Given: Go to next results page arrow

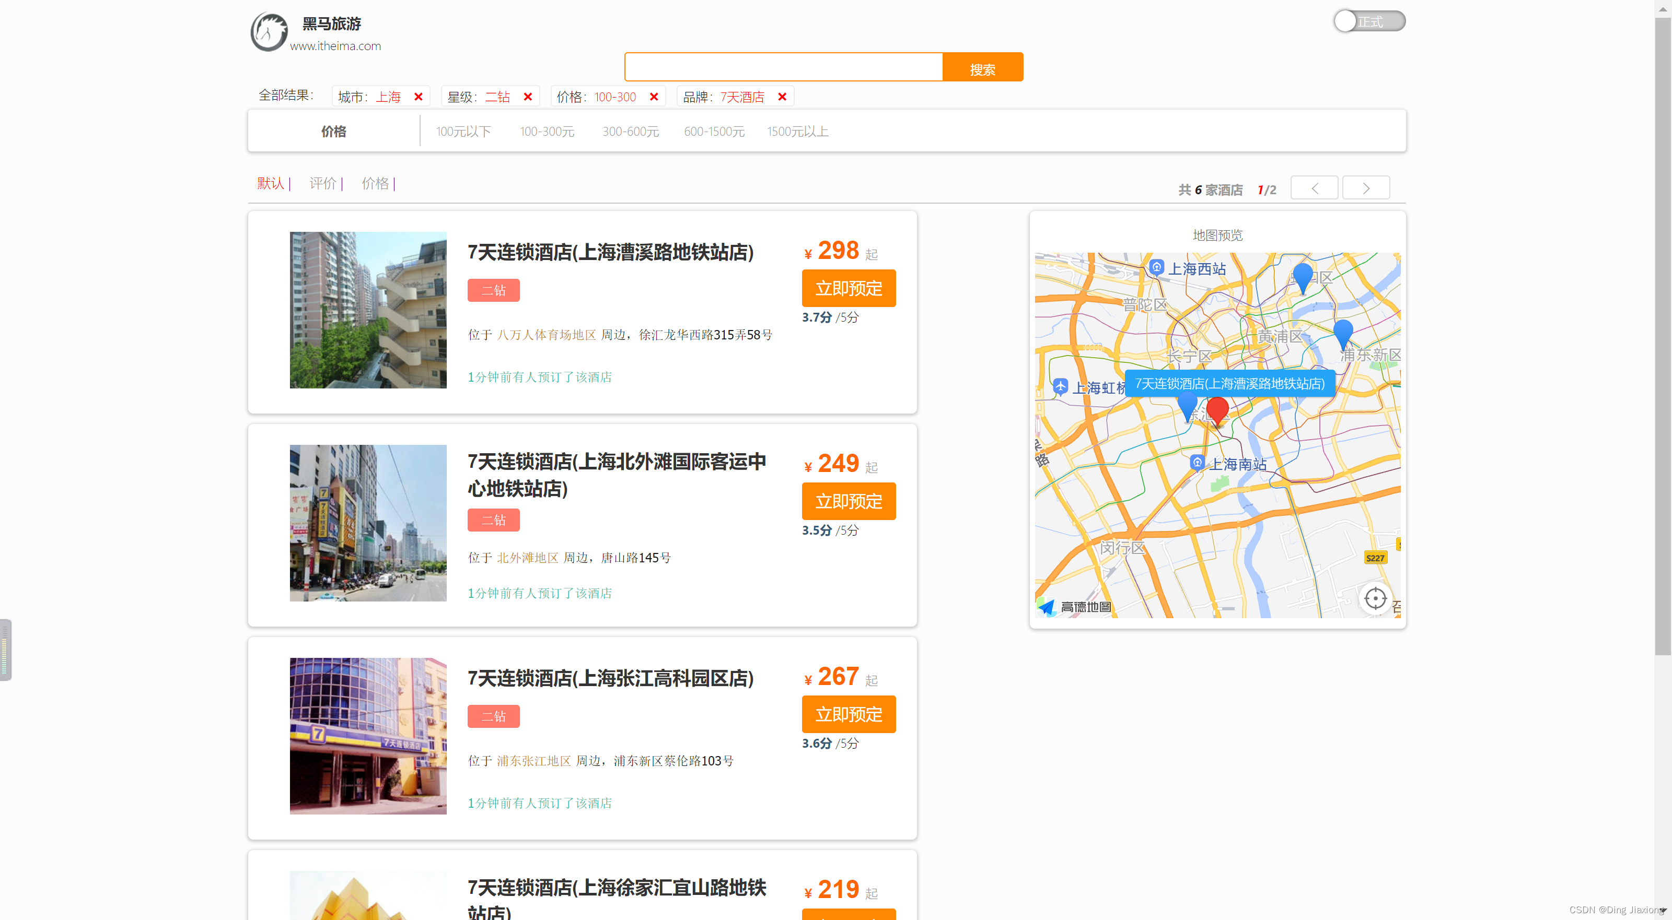Looking at the screenshot, I should point(1366,188).
